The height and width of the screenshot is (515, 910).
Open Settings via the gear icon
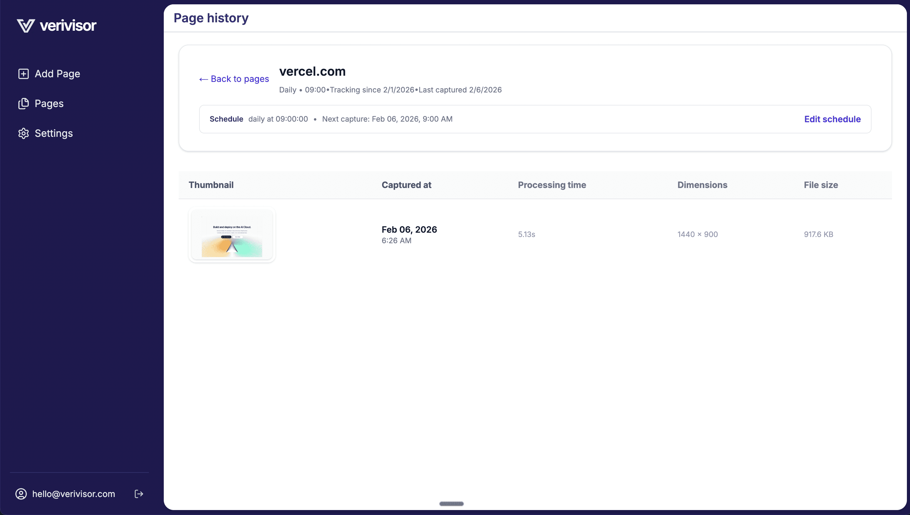click(x=23, y=133)
